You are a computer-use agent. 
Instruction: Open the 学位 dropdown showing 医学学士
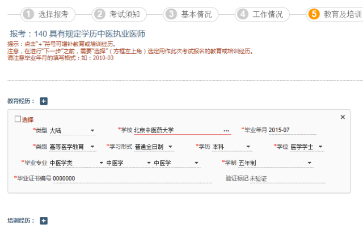(x=307, y=147)
